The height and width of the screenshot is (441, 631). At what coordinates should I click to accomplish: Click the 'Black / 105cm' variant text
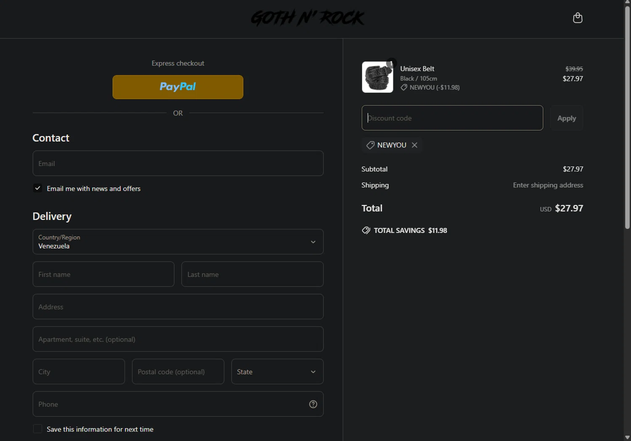coord(419,78)
